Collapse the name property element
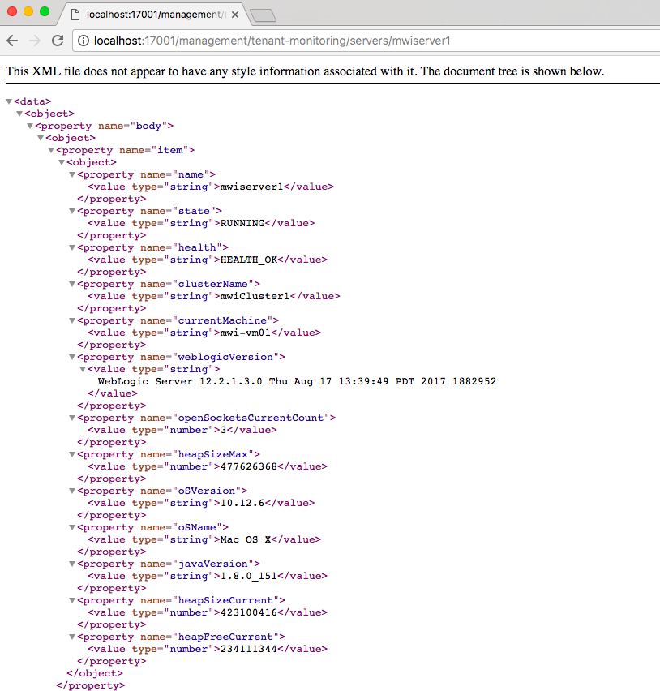The image size is (660, 691). pyautogui.click(x=71, y=174)
